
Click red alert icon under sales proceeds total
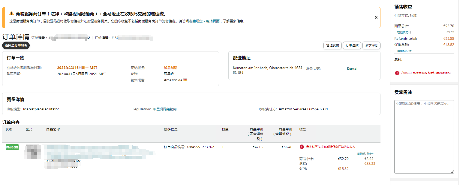pos(397,73)
